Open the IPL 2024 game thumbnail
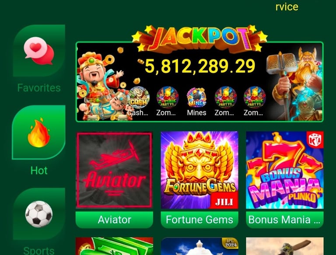Viewport: 336px width, 255px height. pos(199,246)
